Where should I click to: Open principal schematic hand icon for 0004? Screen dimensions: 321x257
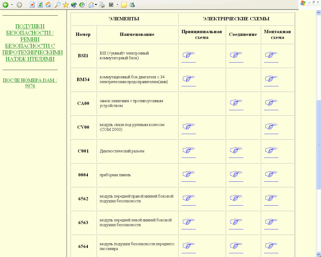click(x=189, y=174)
